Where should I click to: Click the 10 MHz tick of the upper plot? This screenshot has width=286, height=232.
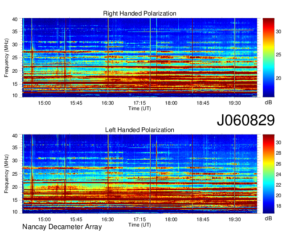tap(15, 95)
